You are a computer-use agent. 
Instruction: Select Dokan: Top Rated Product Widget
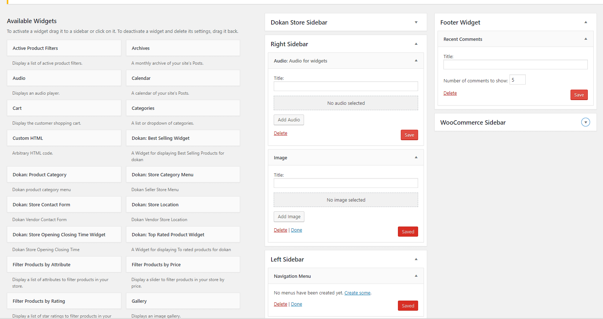(183, 234)
